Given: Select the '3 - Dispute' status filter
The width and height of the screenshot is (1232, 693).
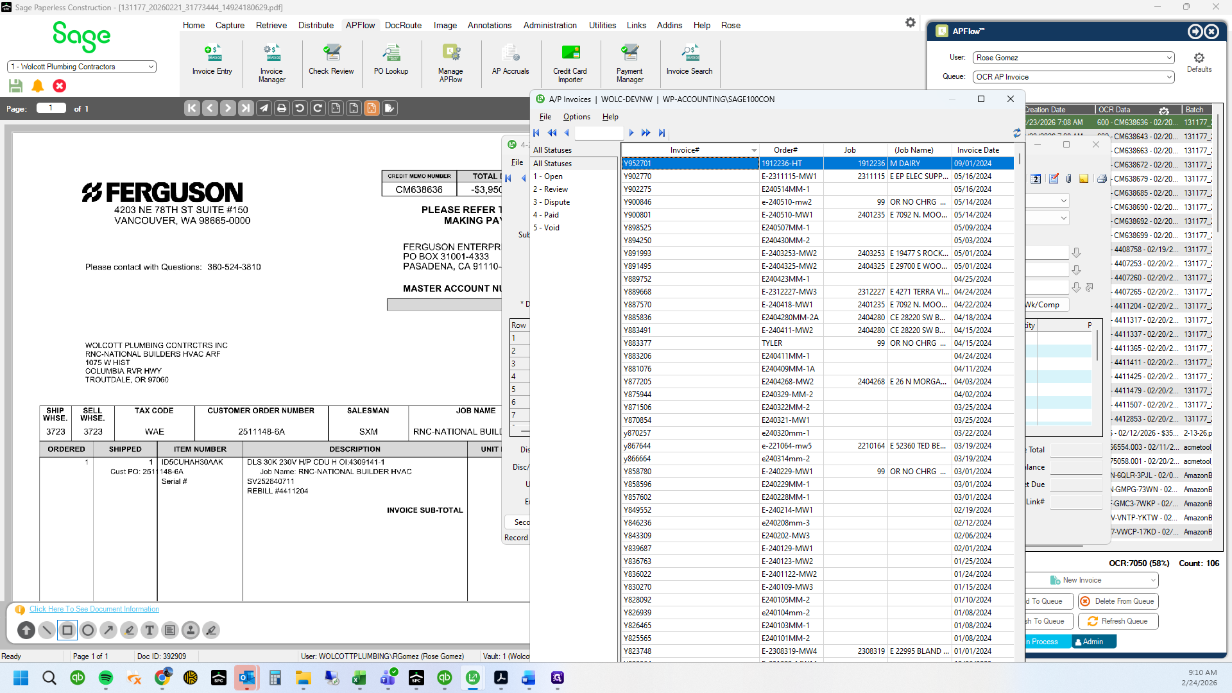Looking at the screenshot, I should [x=551, y=202].
